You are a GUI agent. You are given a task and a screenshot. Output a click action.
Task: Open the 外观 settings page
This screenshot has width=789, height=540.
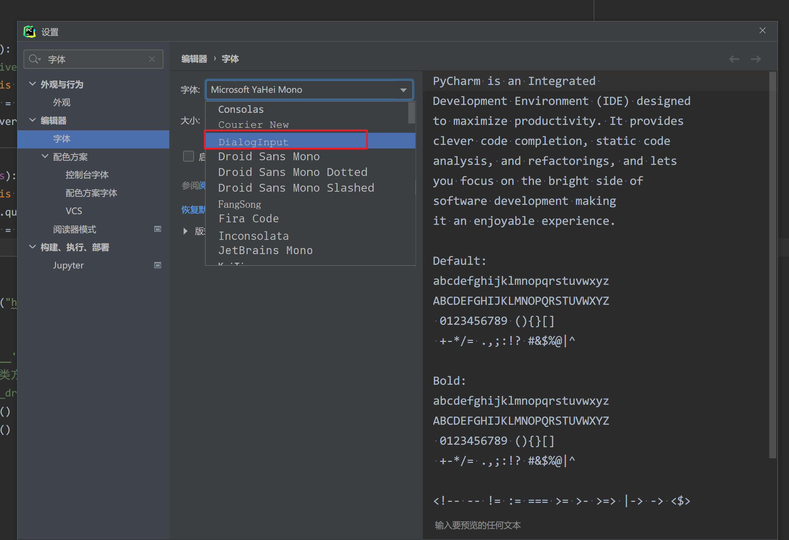(x=61, y=102)
